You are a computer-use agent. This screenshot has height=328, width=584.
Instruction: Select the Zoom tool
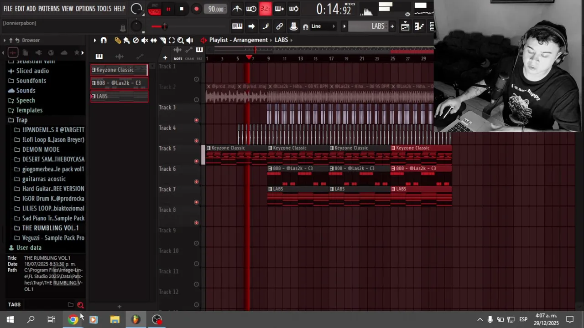181,41
